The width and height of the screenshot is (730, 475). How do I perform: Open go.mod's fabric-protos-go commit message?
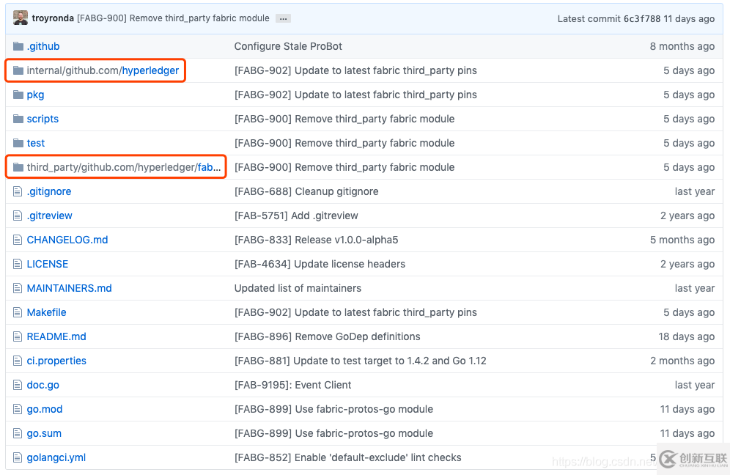[x=333, y=409]
